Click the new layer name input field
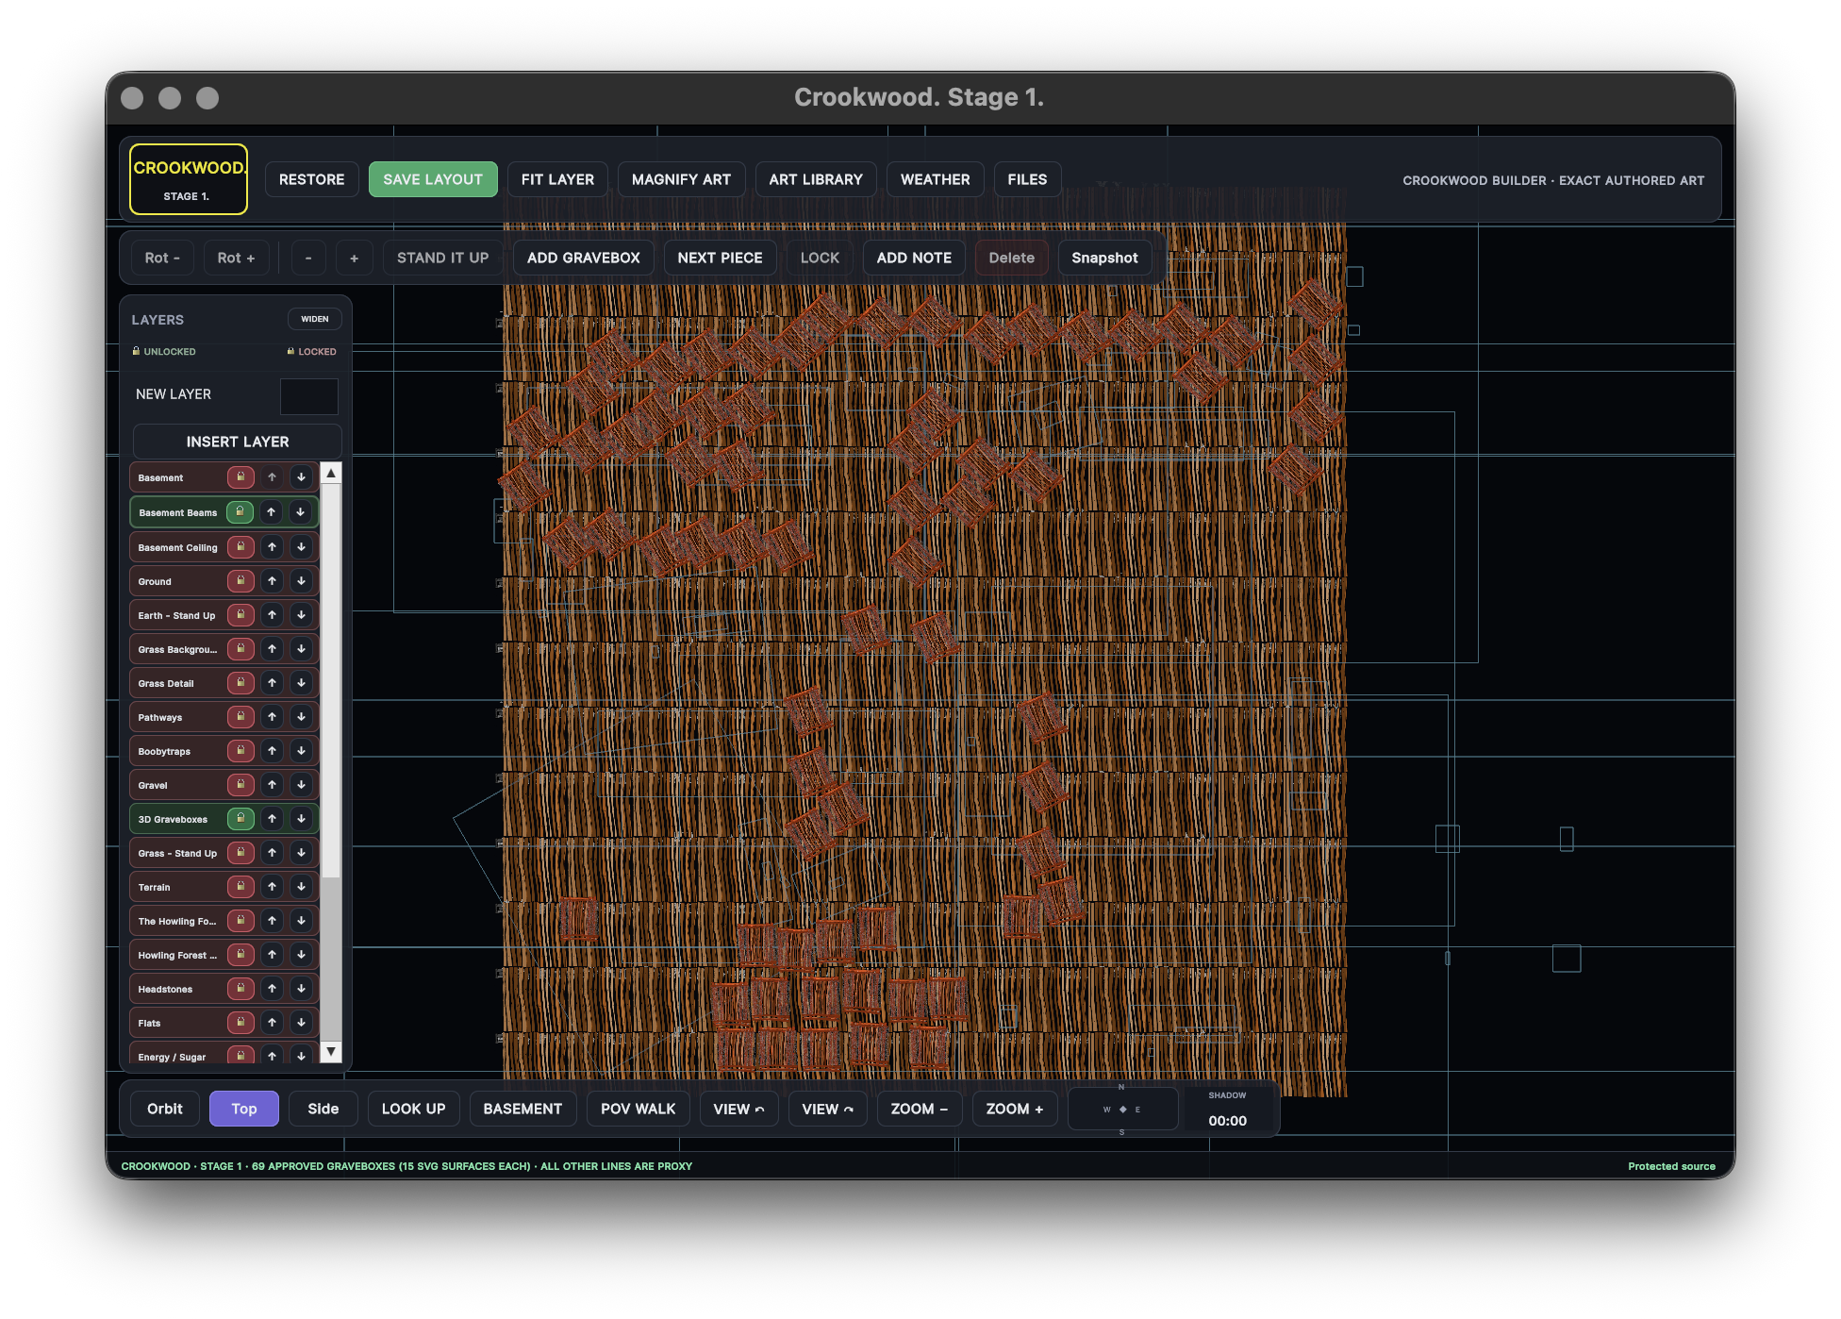 (309, 396)
